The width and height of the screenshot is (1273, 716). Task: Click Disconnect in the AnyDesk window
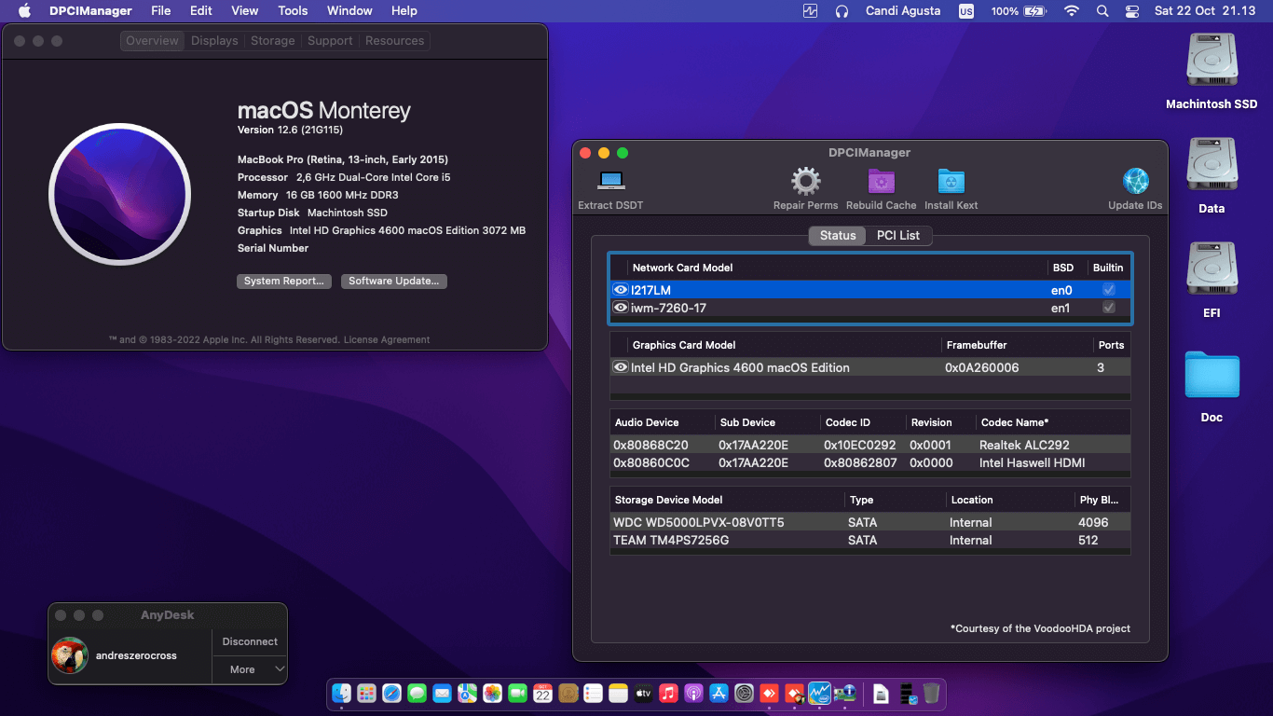pos(249,641)
